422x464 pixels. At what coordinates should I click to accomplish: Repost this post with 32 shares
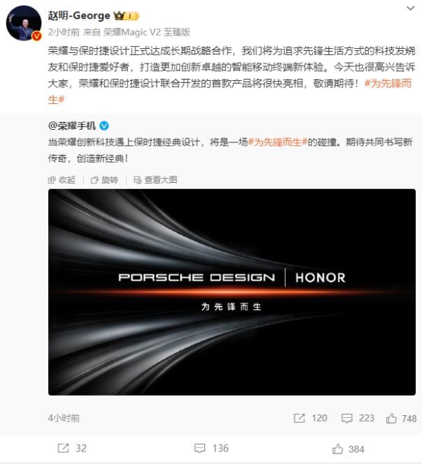pyautogui.click(x=72, y=449)
